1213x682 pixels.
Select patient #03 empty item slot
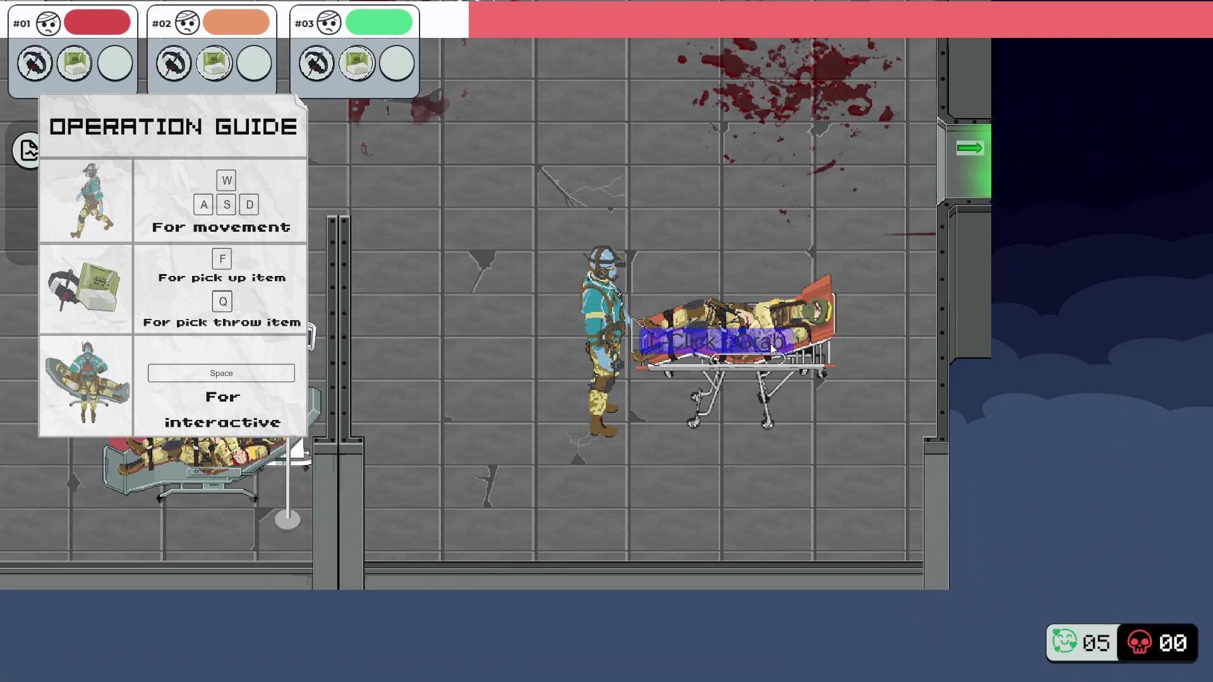tap(397, 63)
